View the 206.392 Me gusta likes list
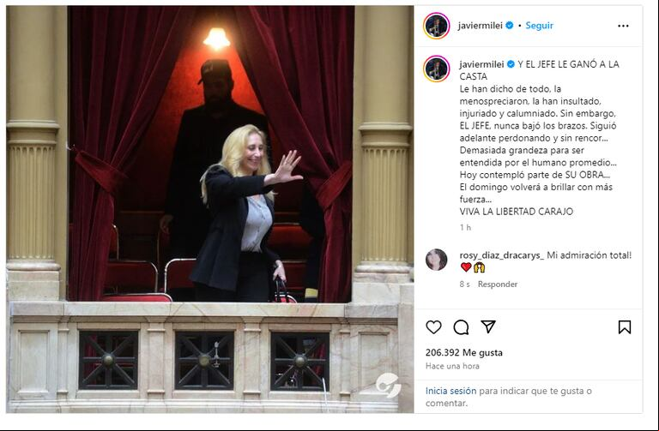 [x=464, y=352]
